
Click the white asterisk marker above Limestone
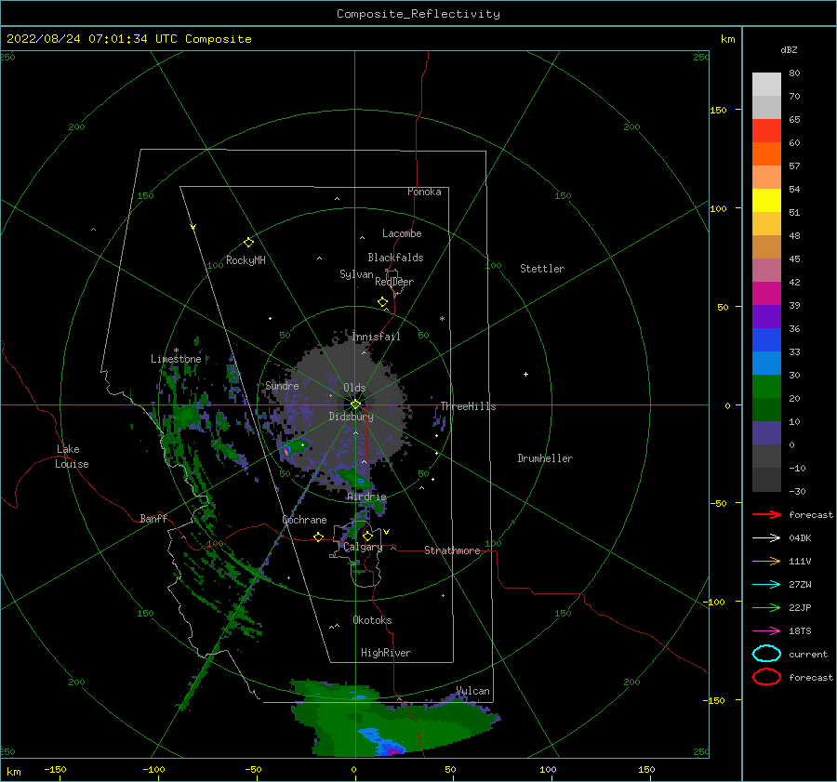176,351
